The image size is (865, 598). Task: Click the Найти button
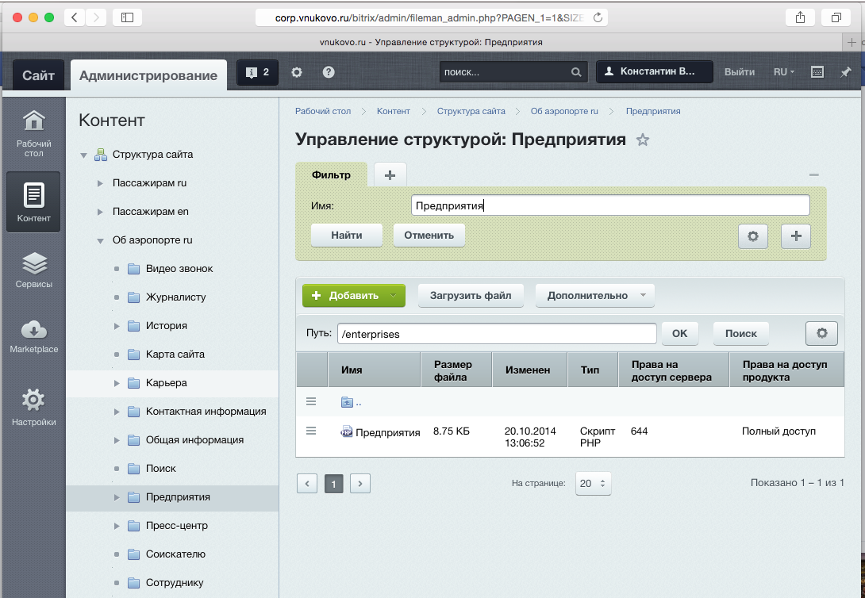click(x=347, y=236)
